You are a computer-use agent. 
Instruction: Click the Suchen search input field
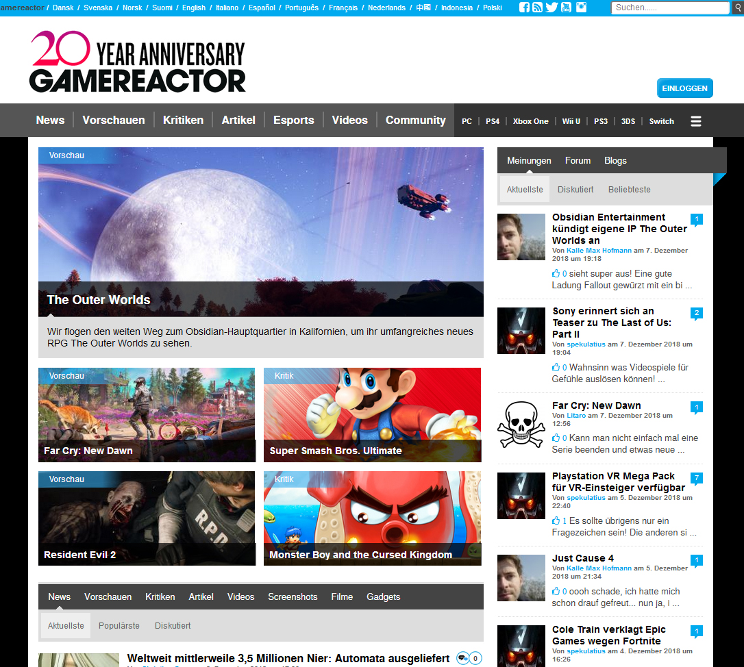coord(671,8)
